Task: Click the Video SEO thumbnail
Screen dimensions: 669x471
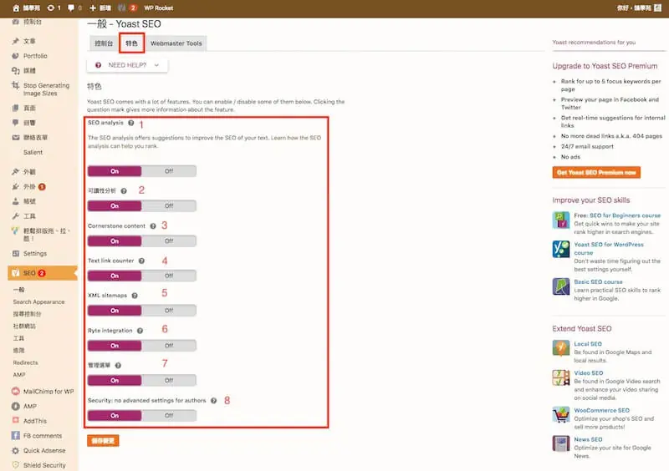Action: 560,377
